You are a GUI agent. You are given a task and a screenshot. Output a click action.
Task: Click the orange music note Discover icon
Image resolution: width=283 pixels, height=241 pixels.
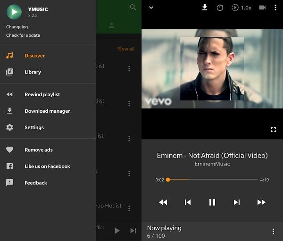click(x=9, y=56)
